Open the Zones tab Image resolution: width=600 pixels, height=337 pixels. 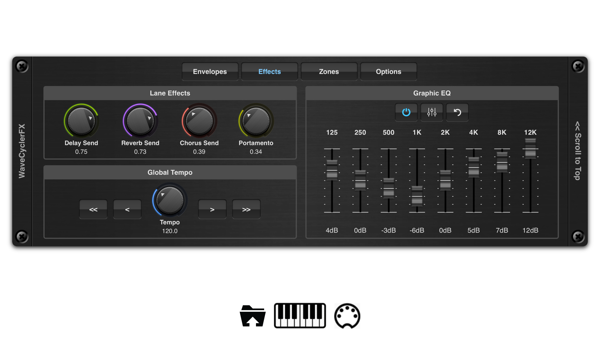point(329,72)
